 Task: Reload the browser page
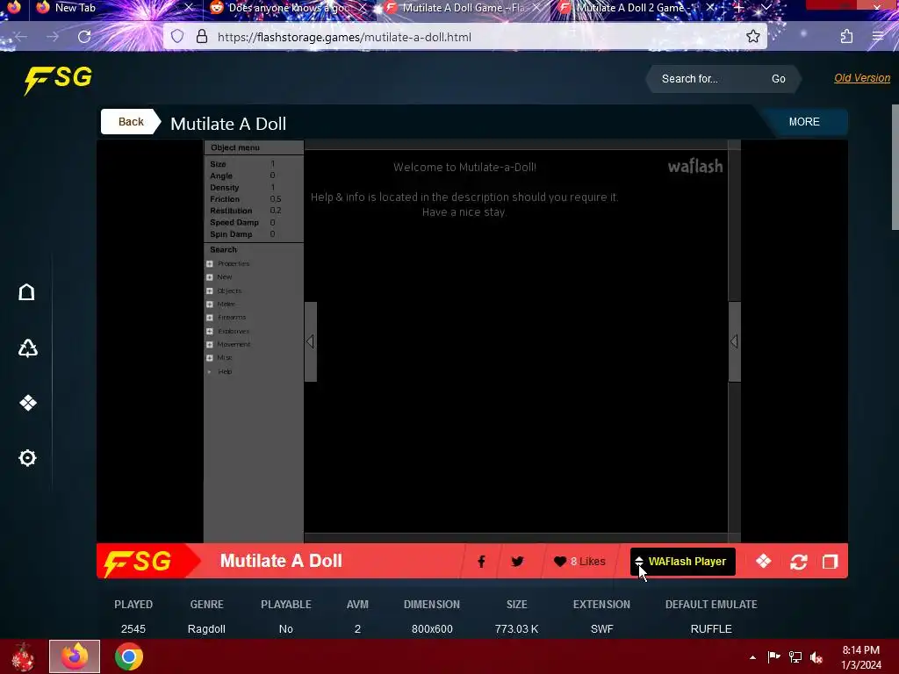point(84,37)
